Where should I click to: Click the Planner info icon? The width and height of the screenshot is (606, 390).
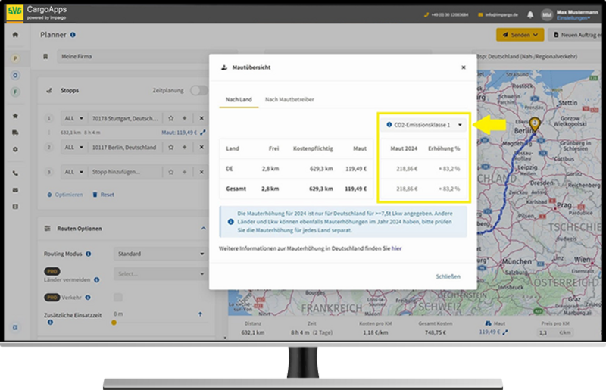coord(73,35)
